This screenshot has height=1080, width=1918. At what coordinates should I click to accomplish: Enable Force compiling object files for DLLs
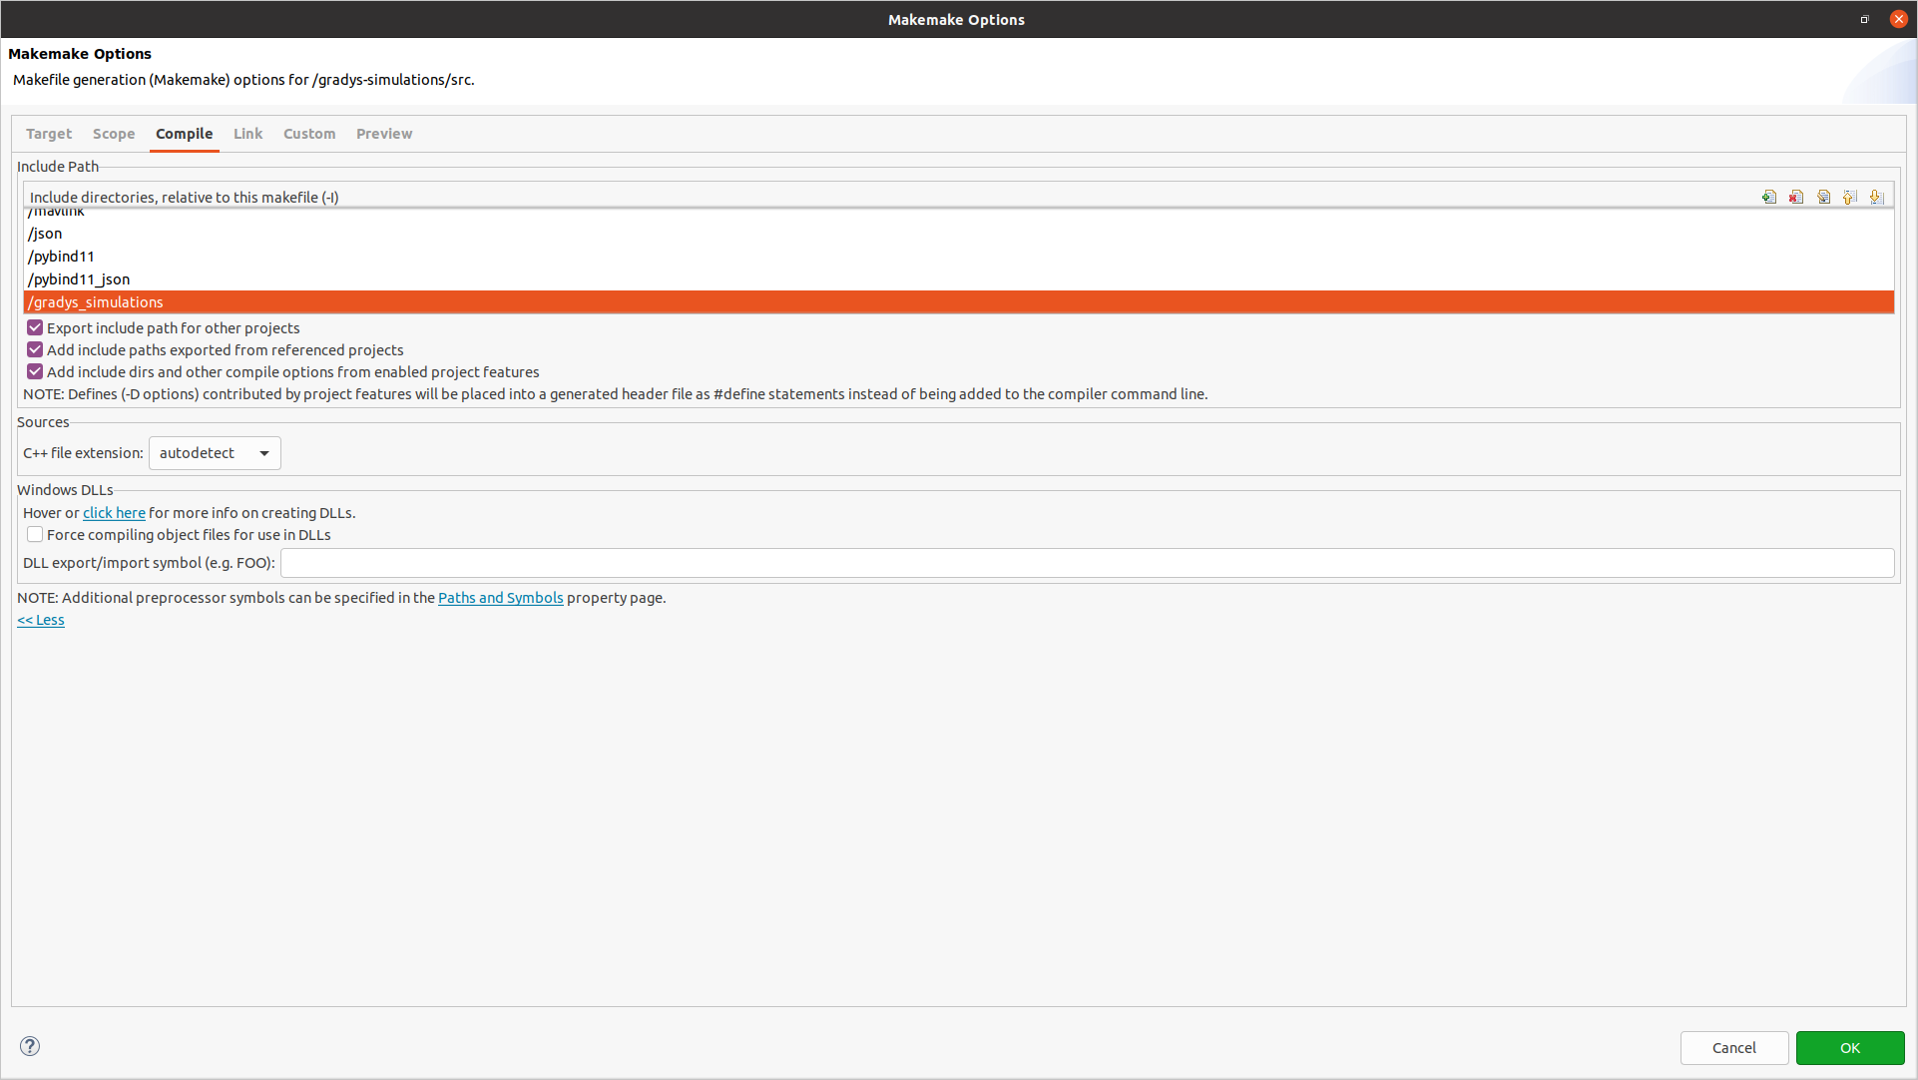point(35,535)
